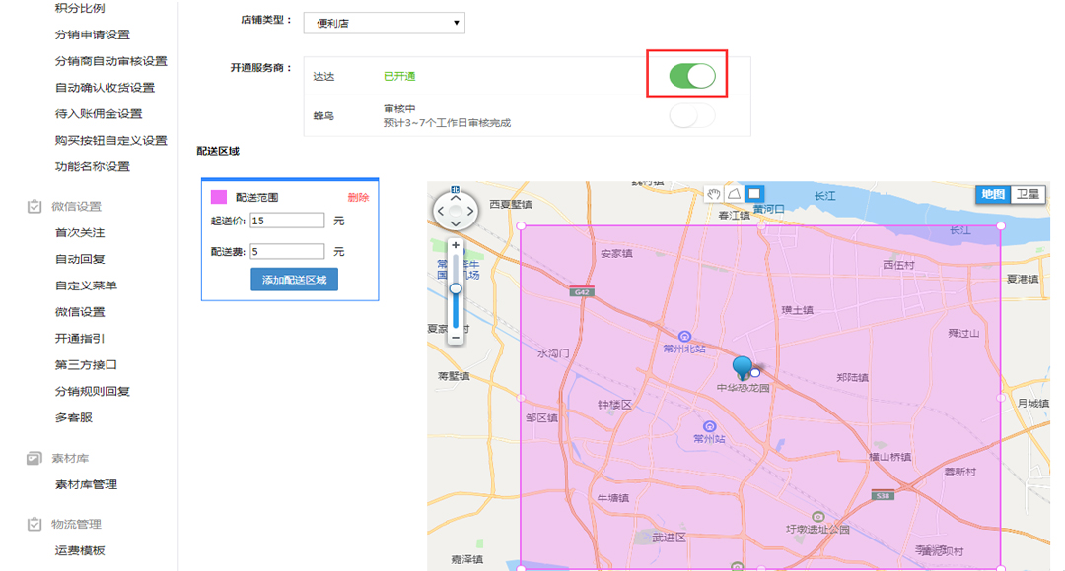Viewport: 1065px width, 571px height.
Task: Pan the map right with compass arrow
Action: tap(471, 210)
